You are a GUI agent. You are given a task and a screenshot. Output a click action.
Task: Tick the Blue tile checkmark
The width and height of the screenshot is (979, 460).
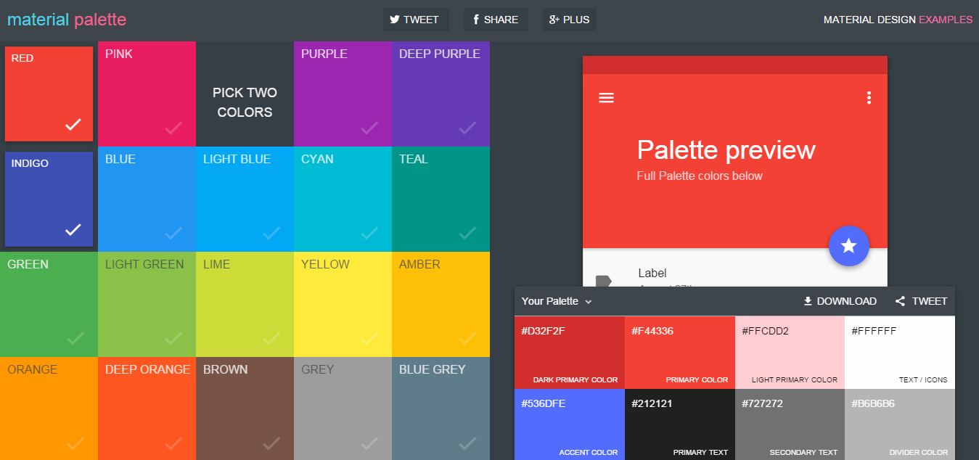(173, 234)
